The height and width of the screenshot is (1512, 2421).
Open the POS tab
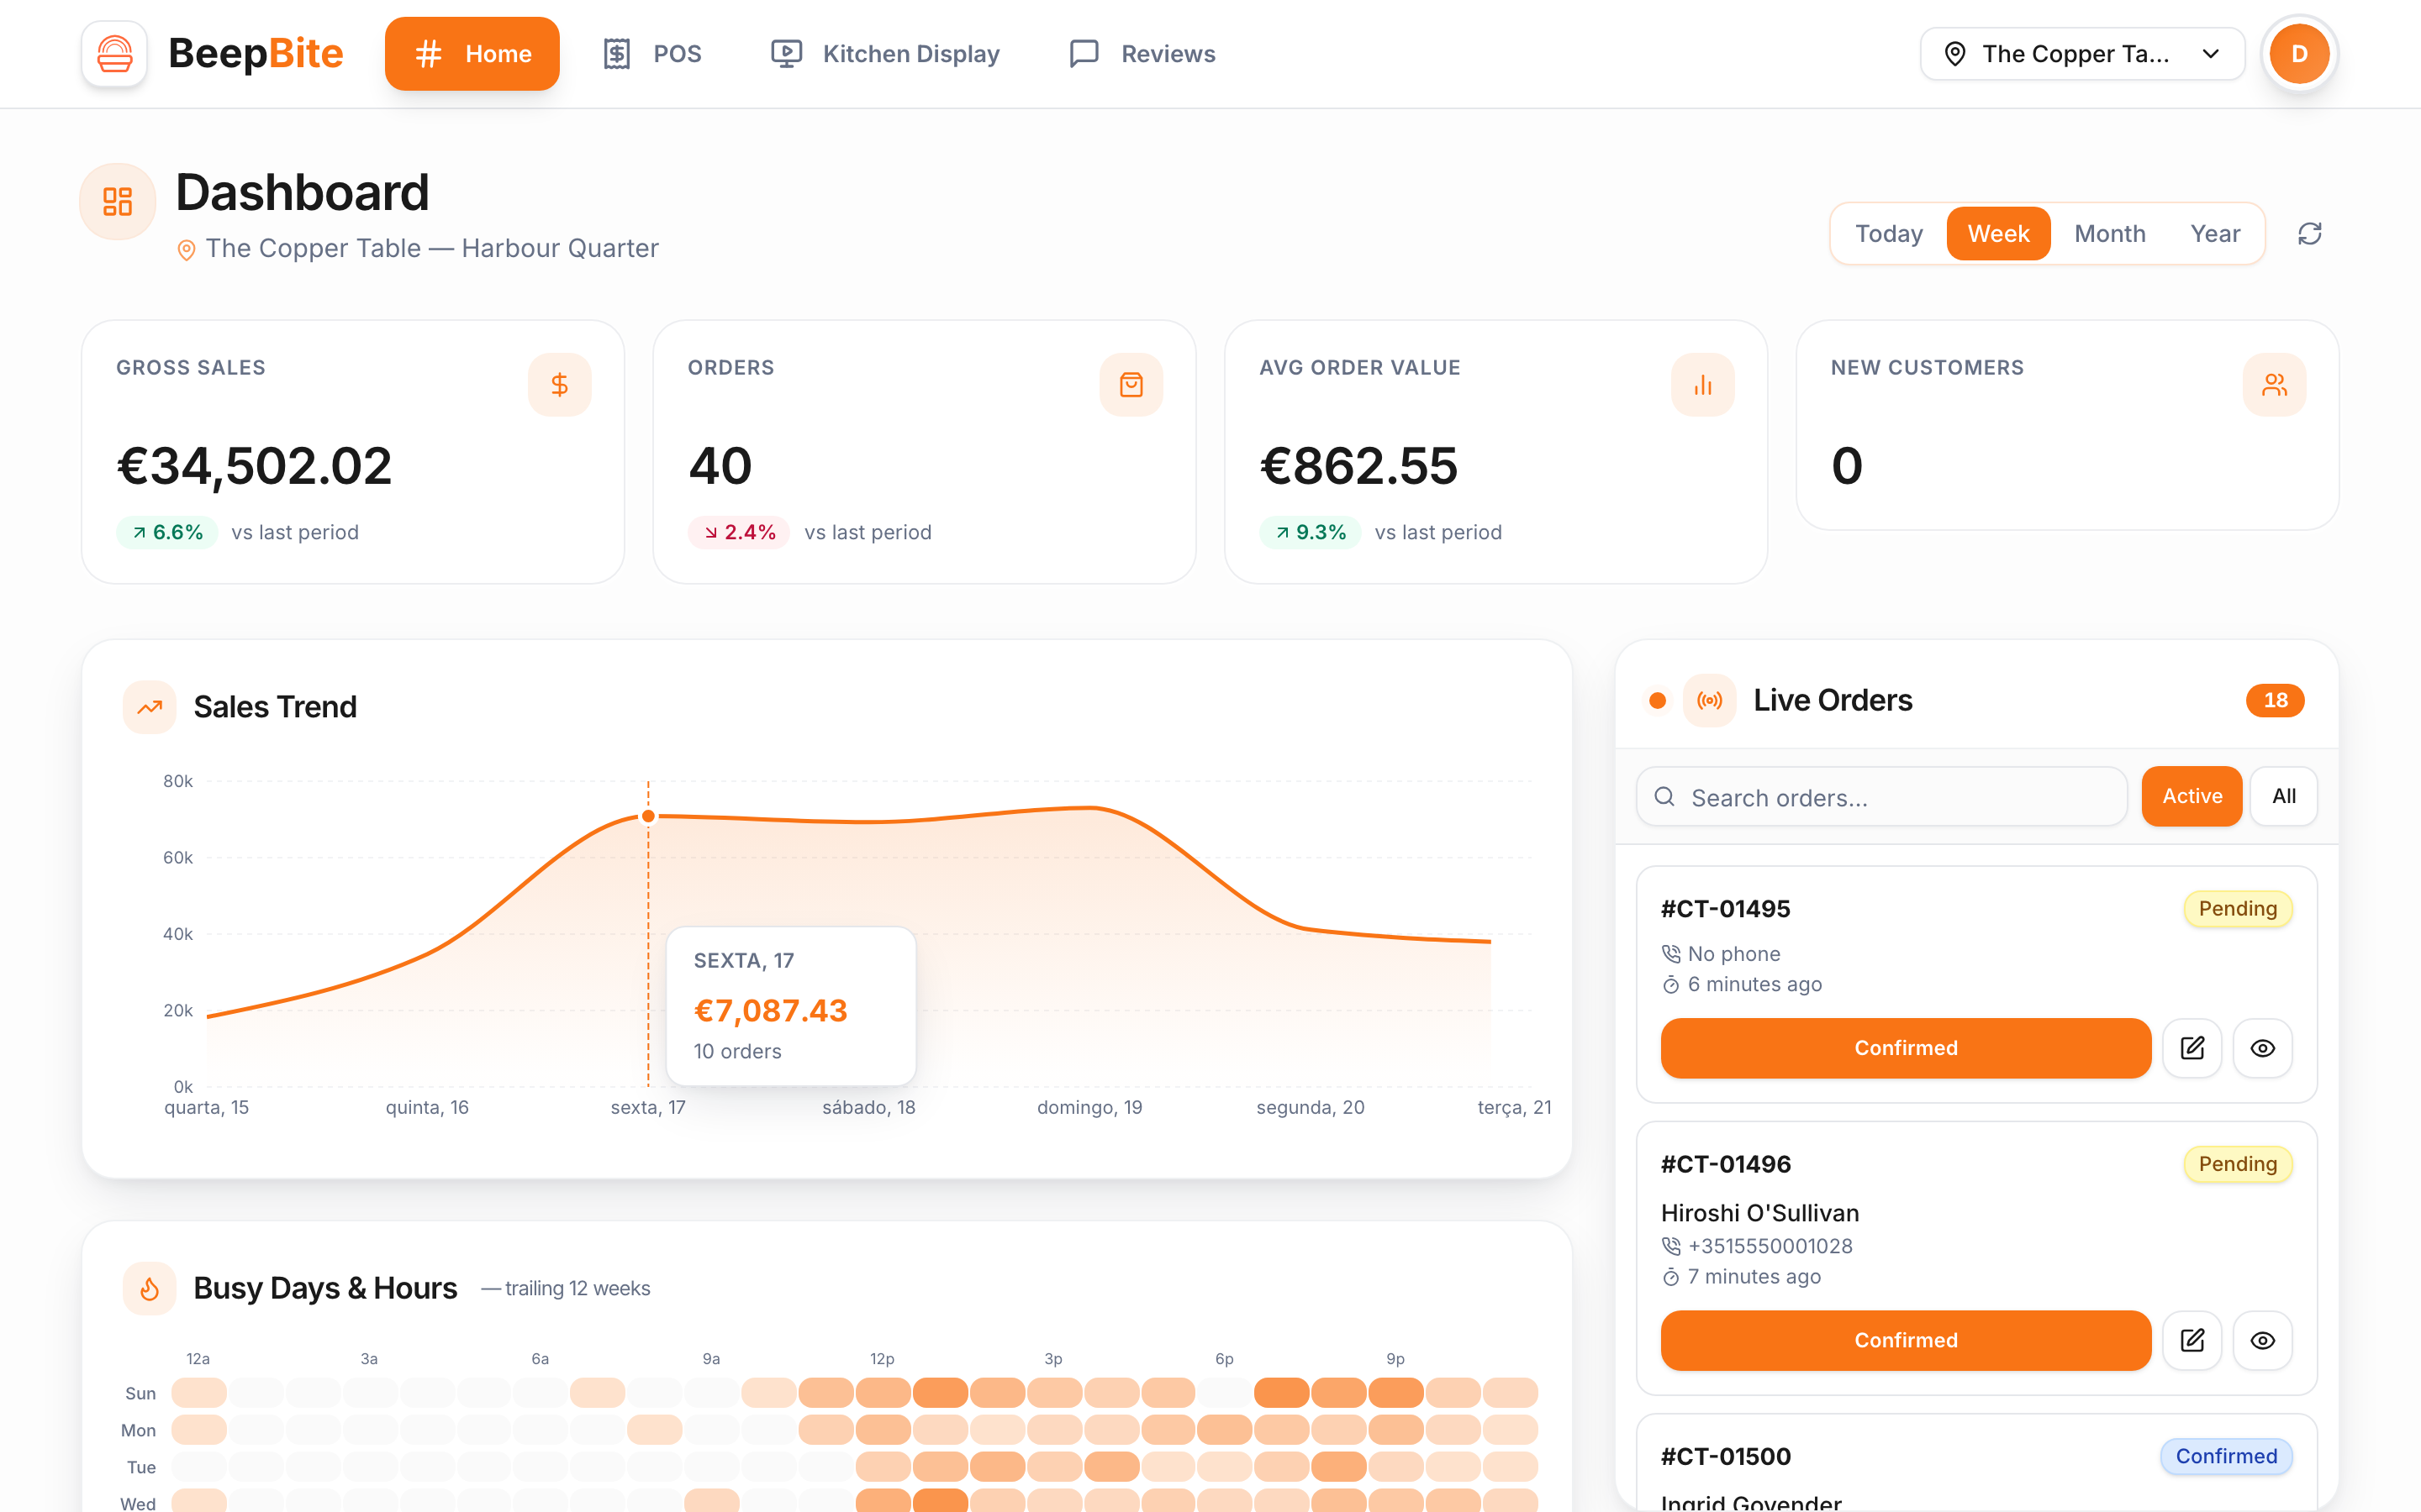click(x=652, y=54)
